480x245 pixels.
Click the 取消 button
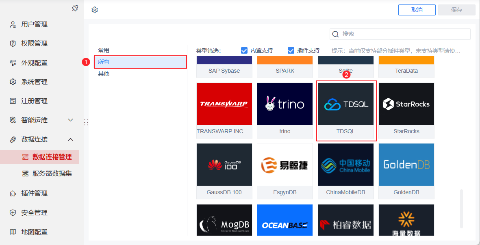coord(417,10)
